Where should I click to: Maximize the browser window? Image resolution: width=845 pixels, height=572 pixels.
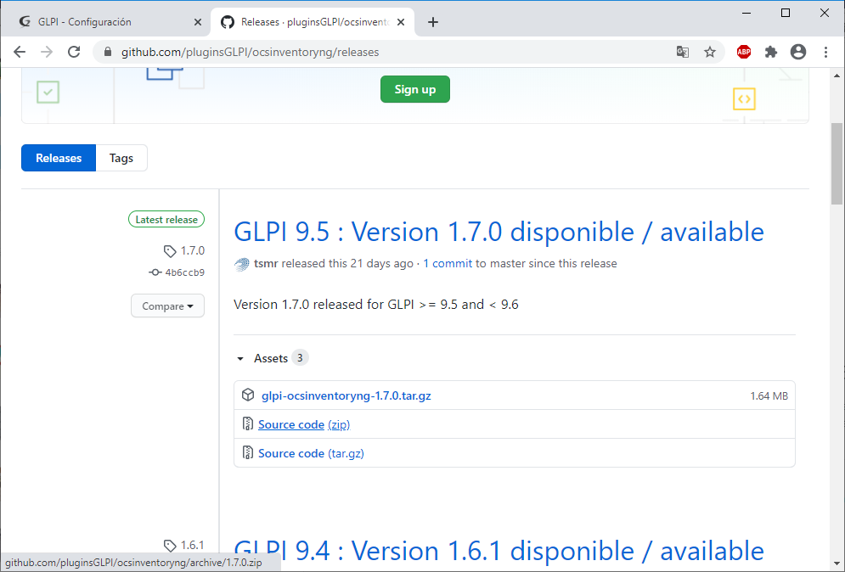pyautogui.click(x=786, y=13)
